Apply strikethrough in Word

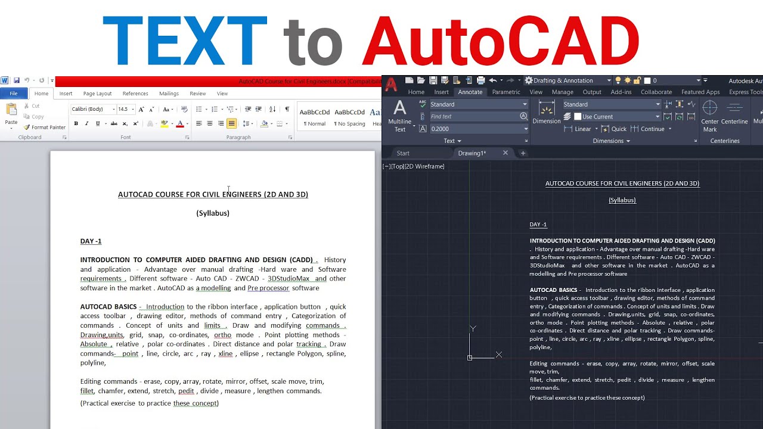(x=114, y=123)
